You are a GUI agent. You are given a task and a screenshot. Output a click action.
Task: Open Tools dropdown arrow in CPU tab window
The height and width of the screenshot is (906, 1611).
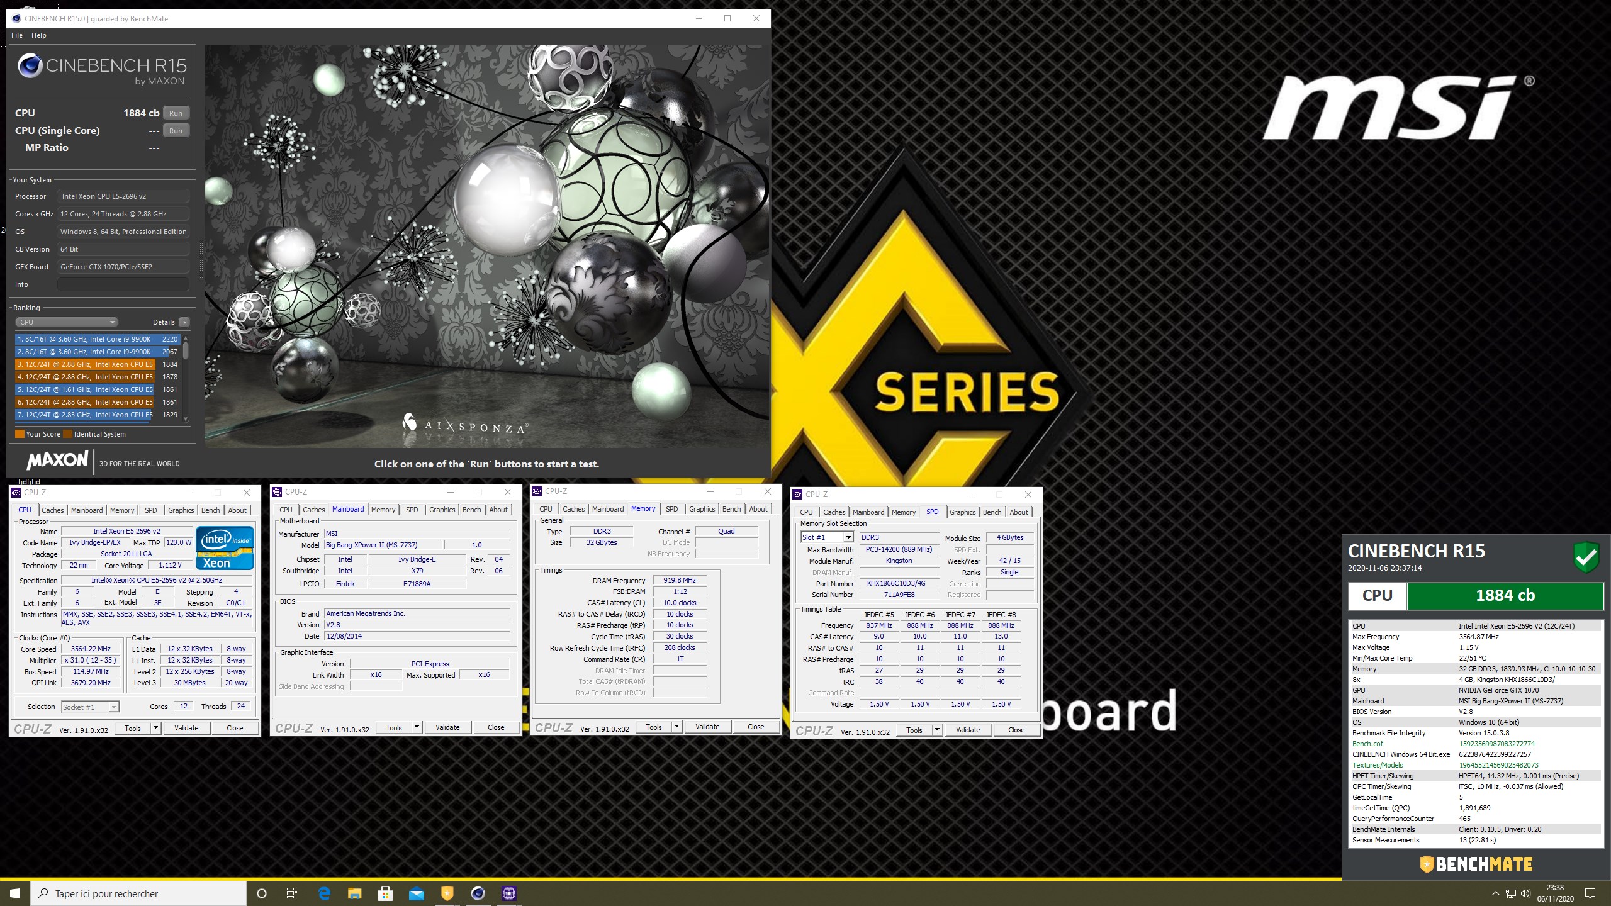point(155,729)
